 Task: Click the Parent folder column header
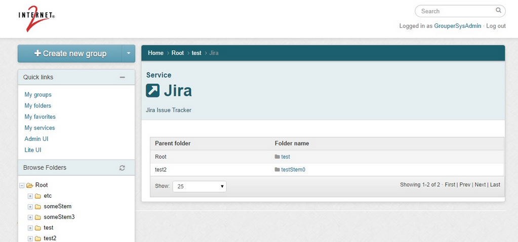[x=173, y=144]
